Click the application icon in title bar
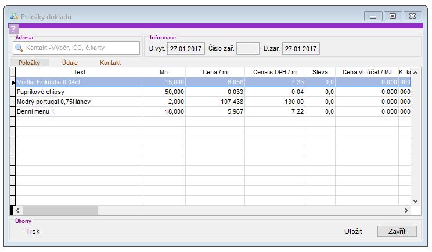The image size is (432, 252). 14,17
